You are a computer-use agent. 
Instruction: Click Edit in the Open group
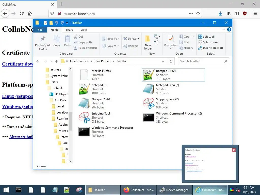pyautogui.click(x=184, y=42)
